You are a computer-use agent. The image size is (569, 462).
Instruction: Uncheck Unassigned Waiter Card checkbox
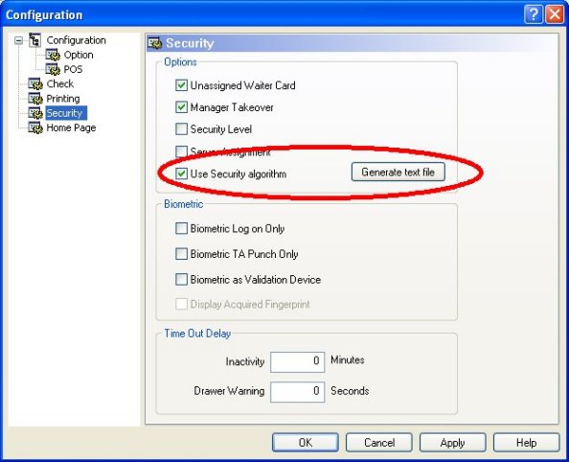pos(181,85)
